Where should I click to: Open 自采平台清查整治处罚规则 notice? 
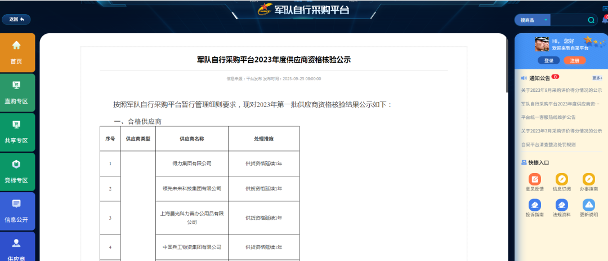coord(548,144)
